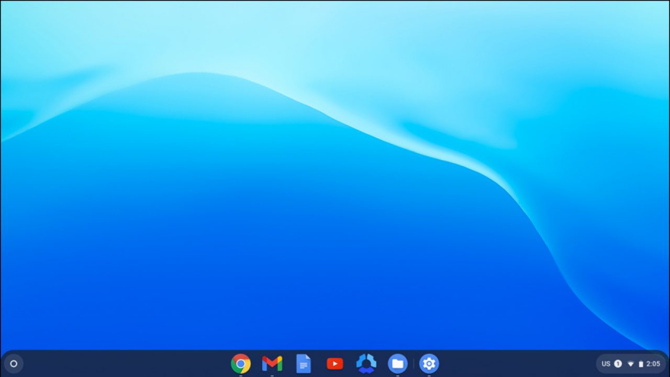Image resolution: width=670 pixels, height=377 pixels.
Task: Click the indicator dash under Gmail
Action: point(272,375)
